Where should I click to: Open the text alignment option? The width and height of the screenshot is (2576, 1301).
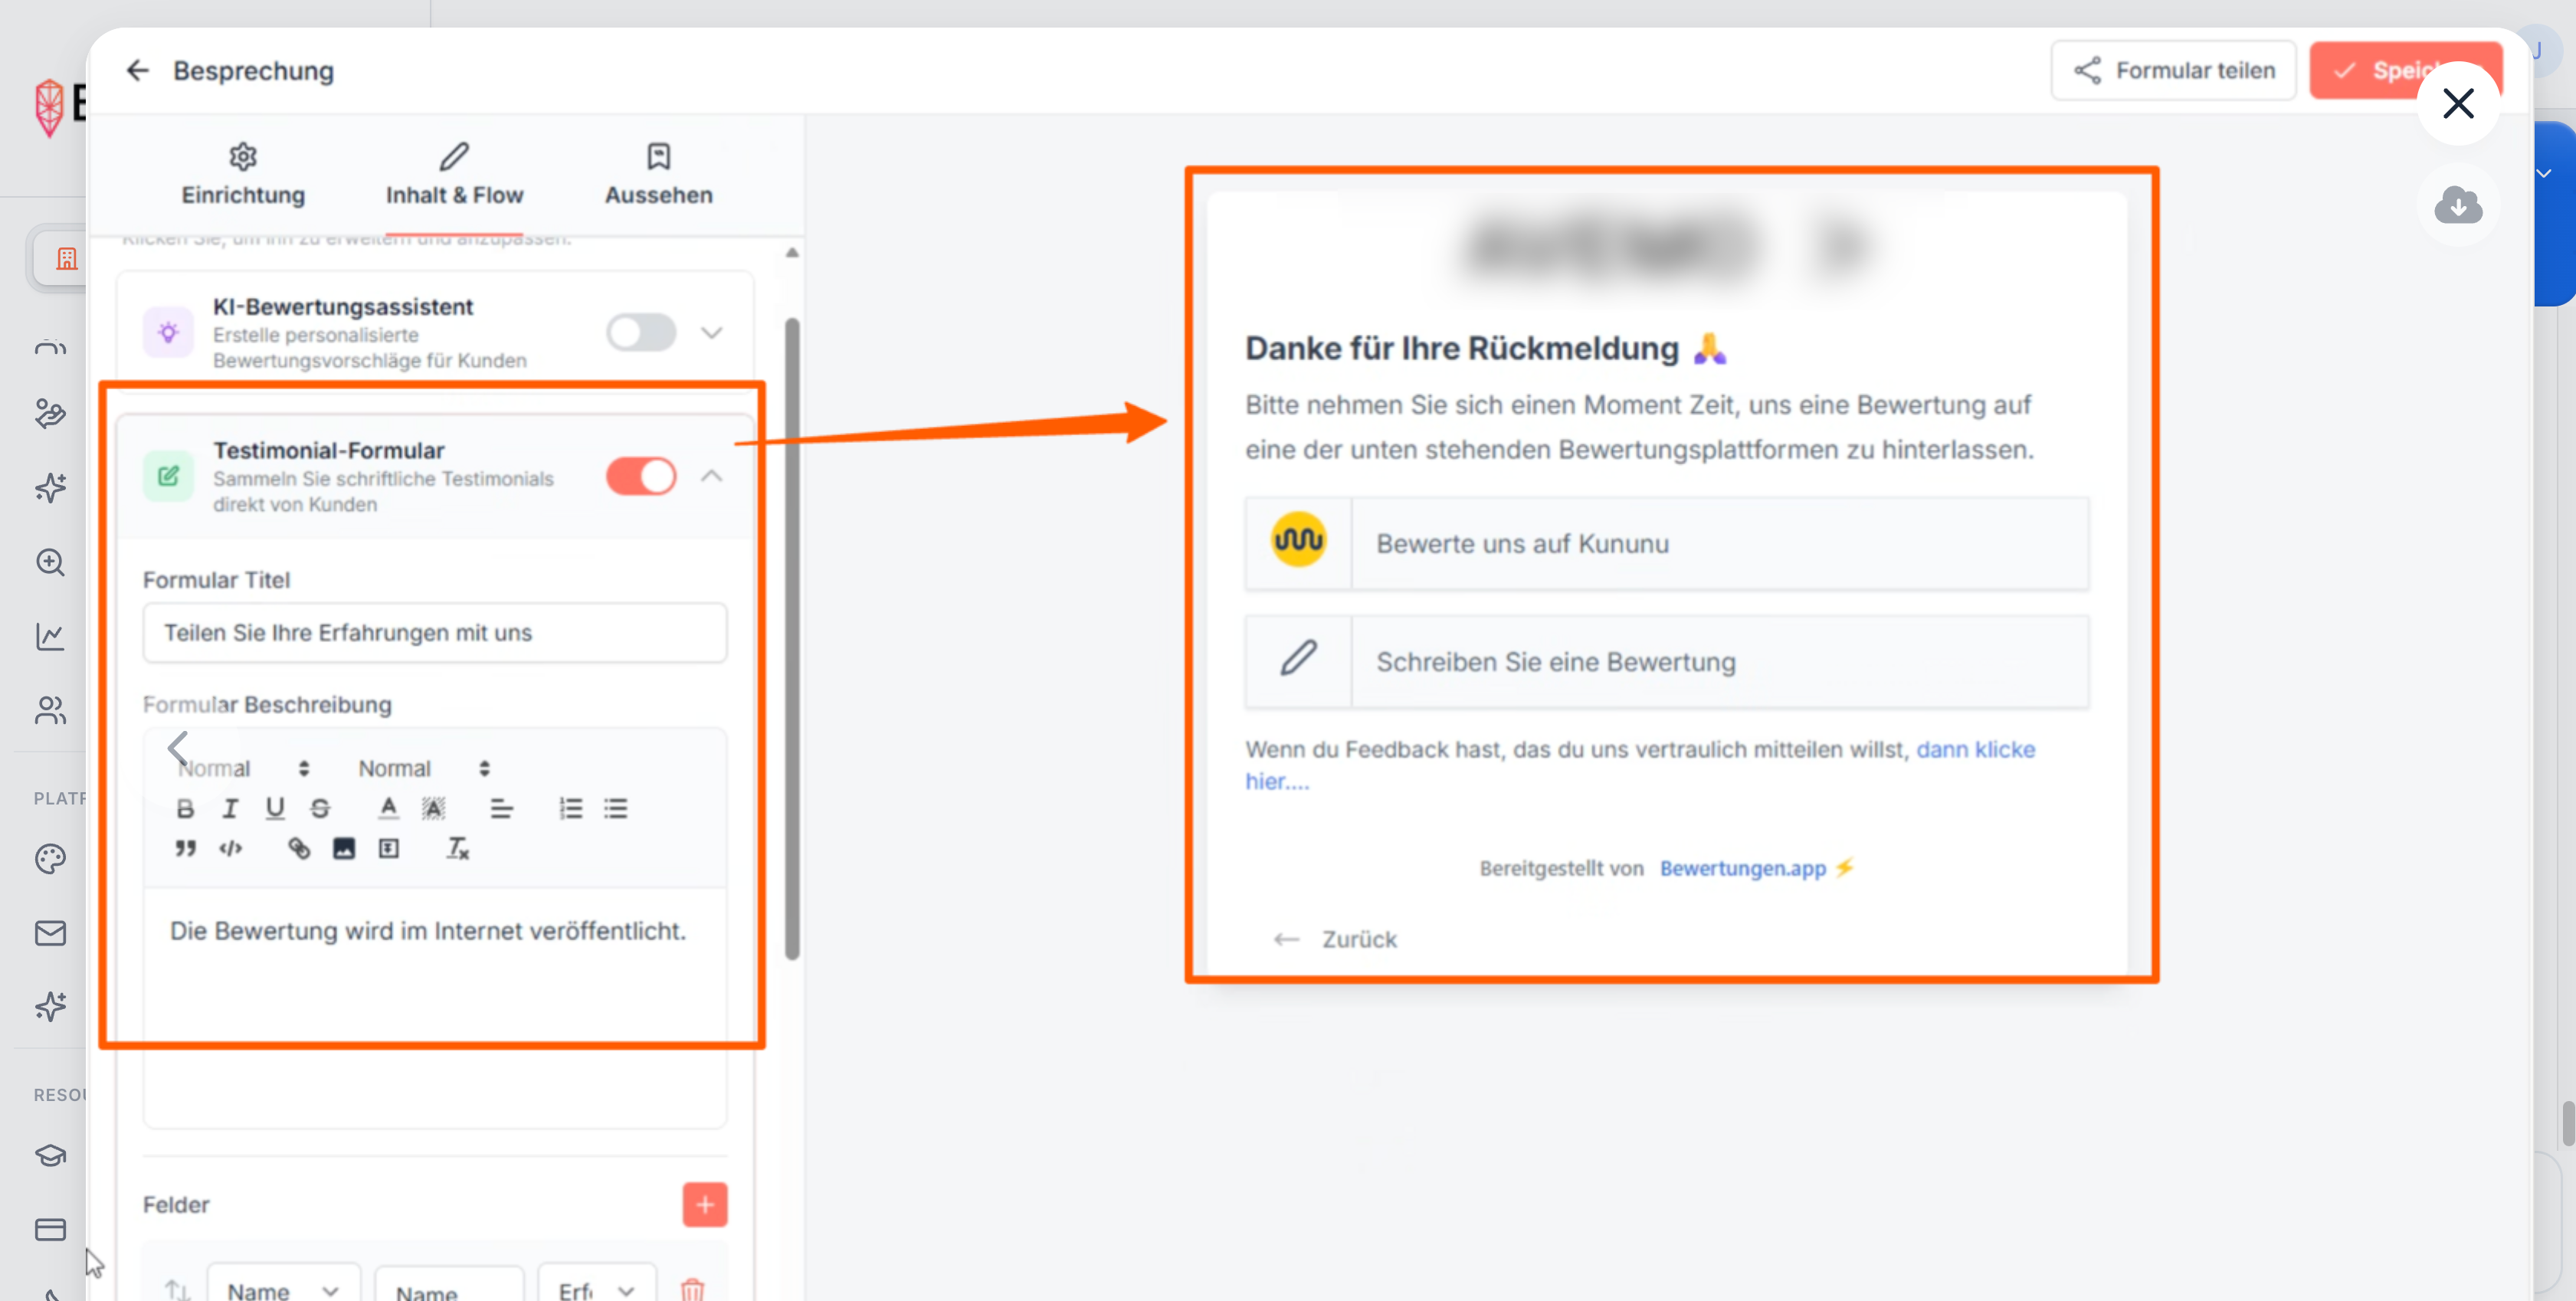click(x=502, y=808)
